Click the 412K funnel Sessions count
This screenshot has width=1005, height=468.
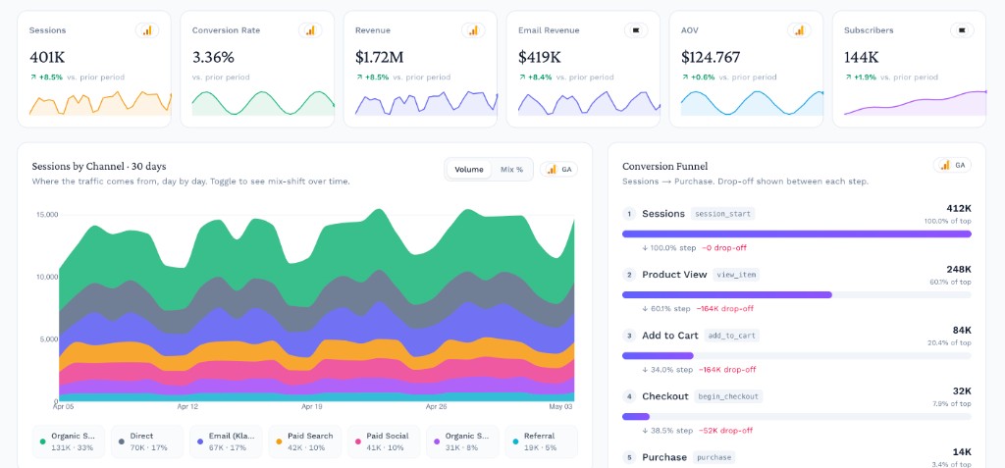[959, 208]
